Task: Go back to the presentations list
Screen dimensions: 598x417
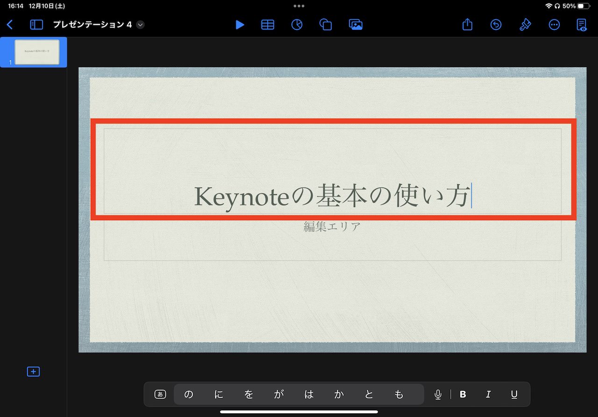Action: point(10,25)
